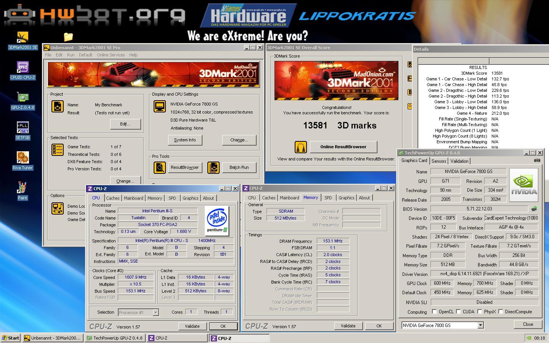
Task: Click the Selected Tests checklist icon
Action: pyautogui.click(x=58, y=150)
